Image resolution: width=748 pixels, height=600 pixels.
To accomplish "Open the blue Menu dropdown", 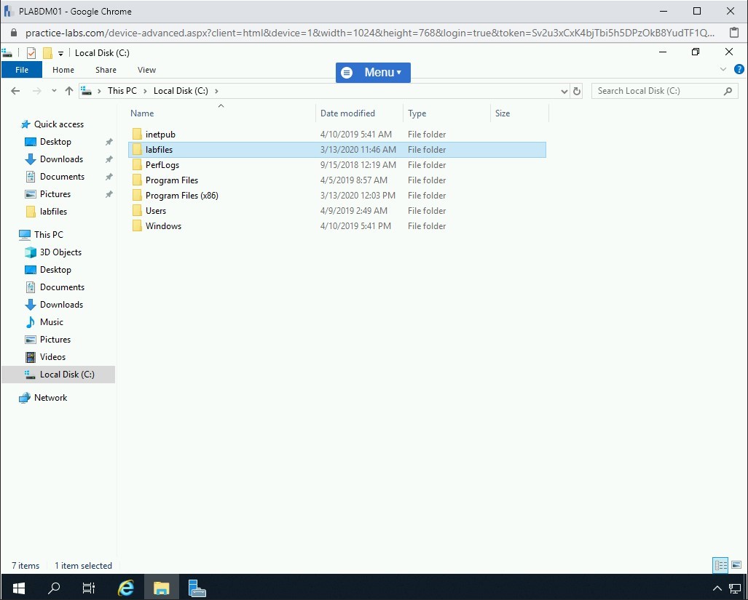I will point(373,72).
